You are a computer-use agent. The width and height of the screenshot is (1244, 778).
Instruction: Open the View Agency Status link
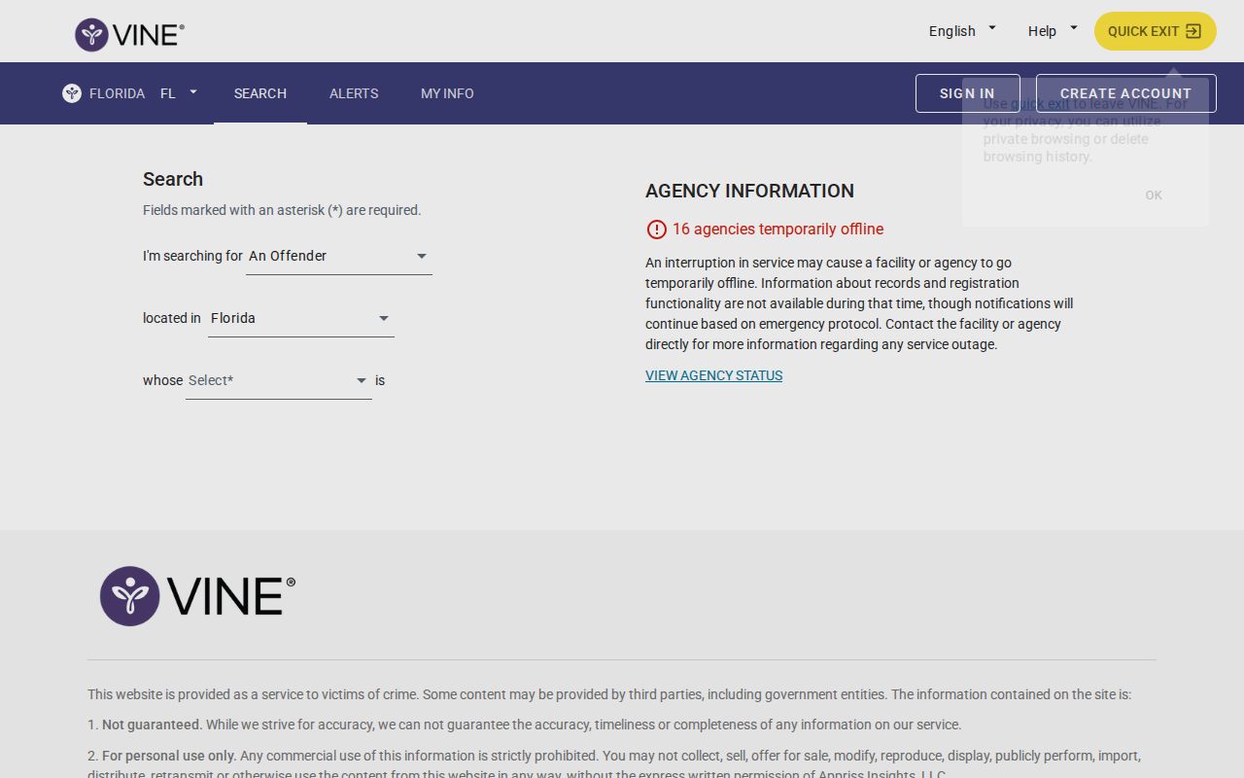pos(713,375)
